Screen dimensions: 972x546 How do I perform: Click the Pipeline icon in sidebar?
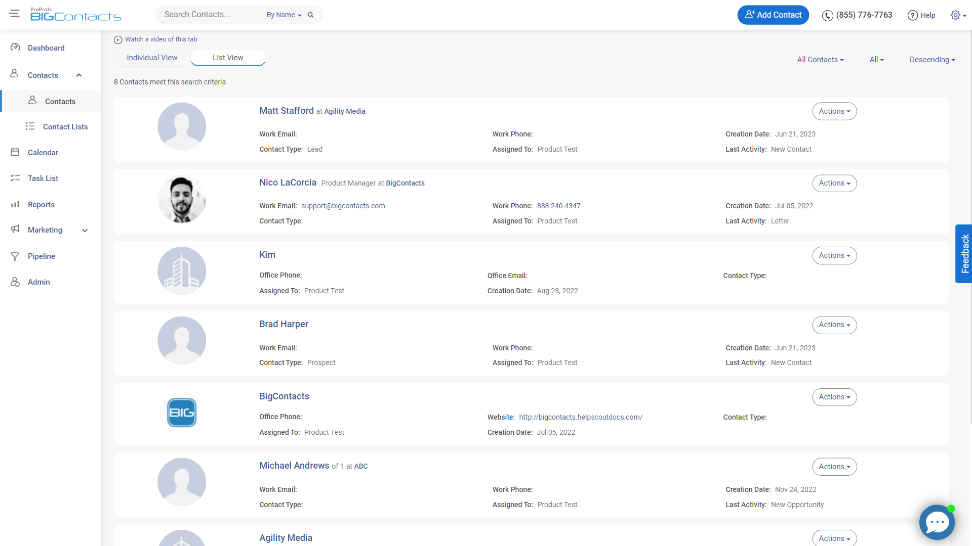pyautogui.click(x=15, y=255)
